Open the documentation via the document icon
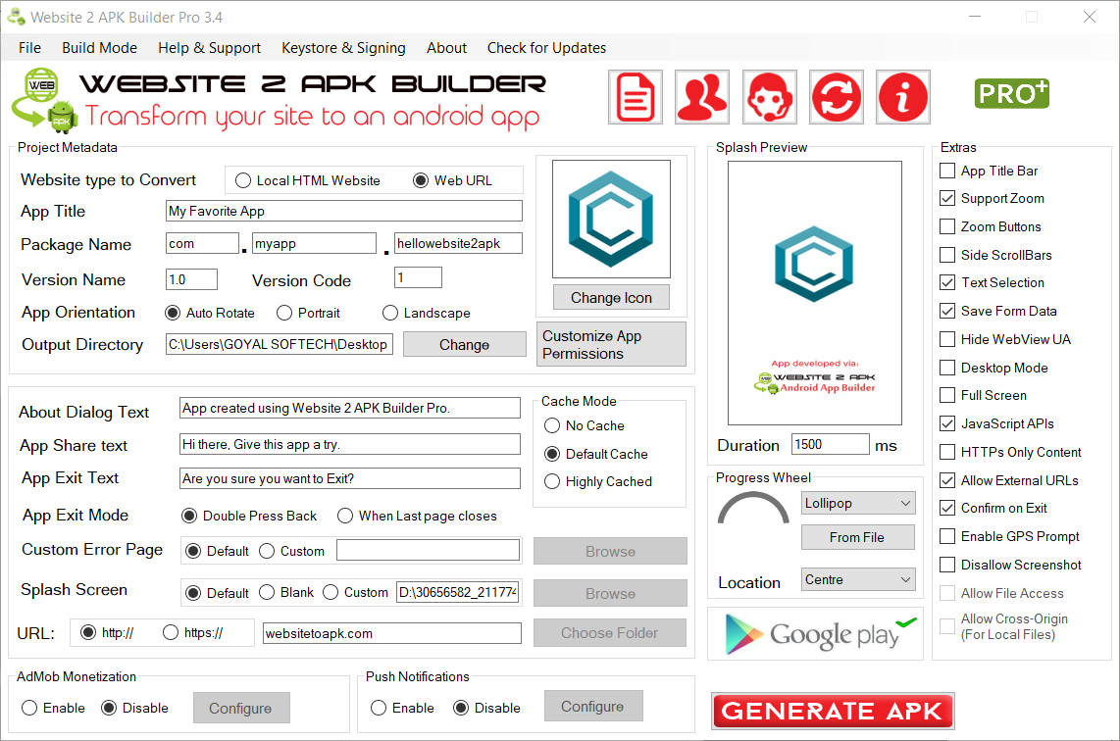The height and width of the screenshot is (741, 1120). click(x=635, y=96)
